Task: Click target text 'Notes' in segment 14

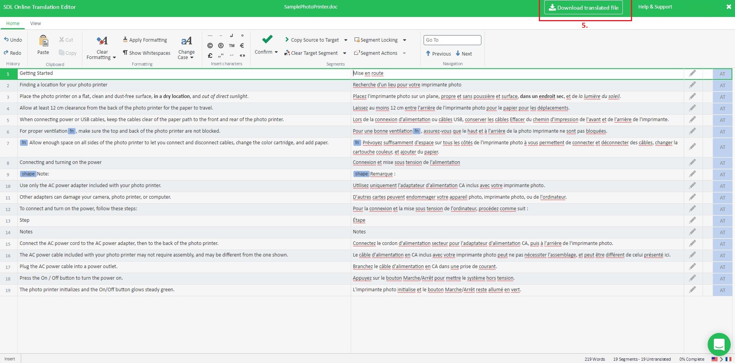Action: tap(359, 232)
